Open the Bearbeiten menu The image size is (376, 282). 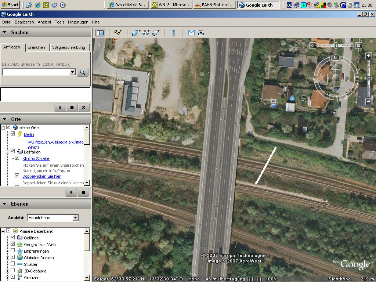(24, 22)
